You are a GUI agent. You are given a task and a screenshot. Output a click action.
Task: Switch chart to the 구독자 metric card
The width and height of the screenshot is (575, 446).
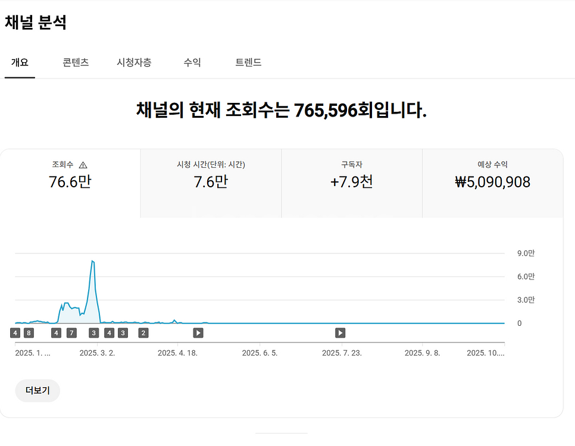point(351,181)
